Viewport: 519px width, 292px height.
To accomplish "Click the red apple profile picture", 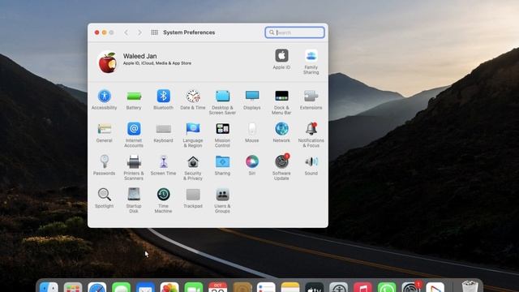I will coord(108,62).
